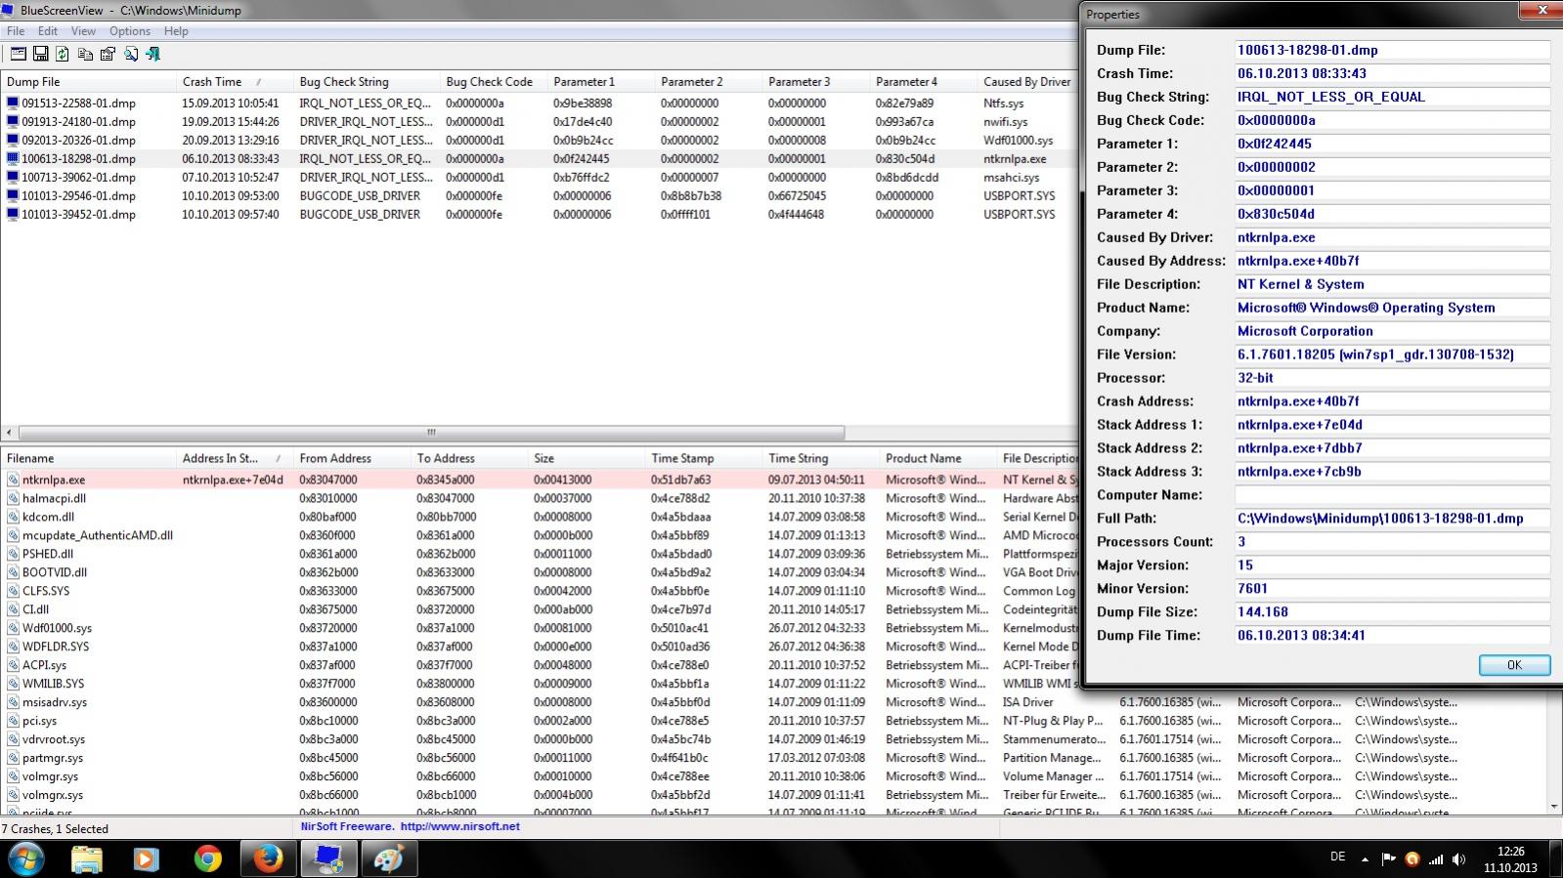The width and height of the screenshot is (1563, 878).
Task: Sort by Caused By Driver column header
Action: point(1026,82)
